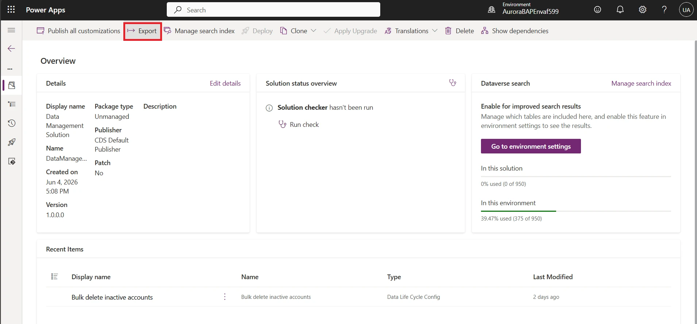Click the environment picker globe icon
Image resolution: width=697 pixels, height=324 pixels.
pos(492,10)
